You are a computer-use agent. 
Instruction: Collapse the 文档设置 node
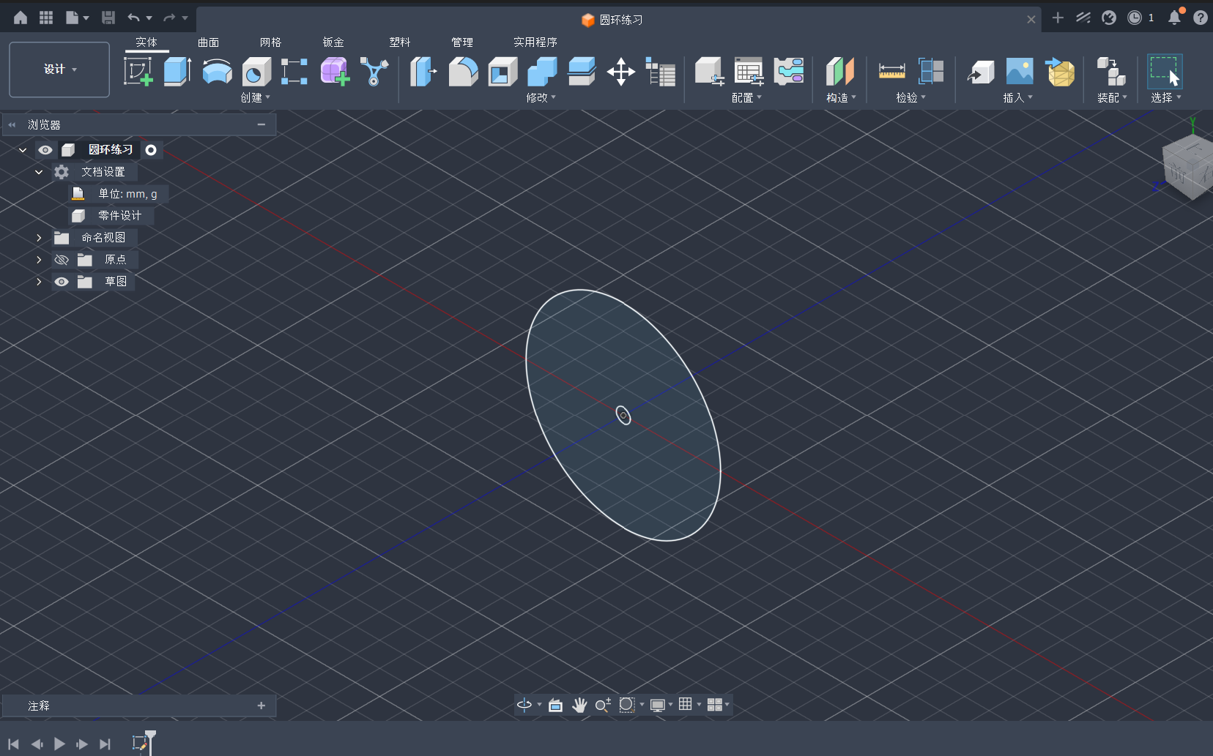pyautogui.click(x=39, y=172)
